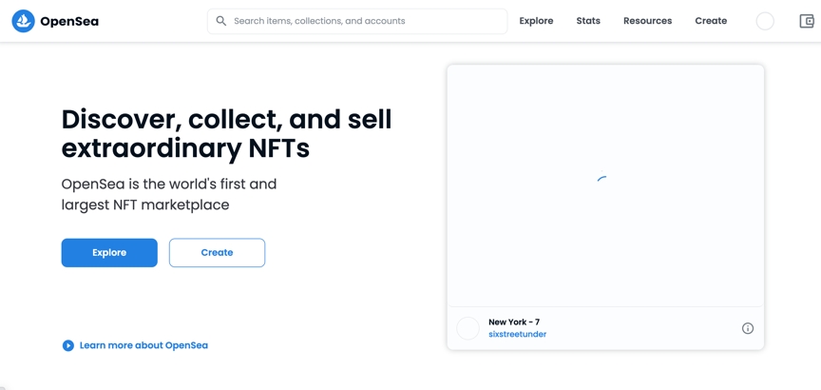
Task: Show info for the New York - 7 NFT
Action: (x=748, y=328)
